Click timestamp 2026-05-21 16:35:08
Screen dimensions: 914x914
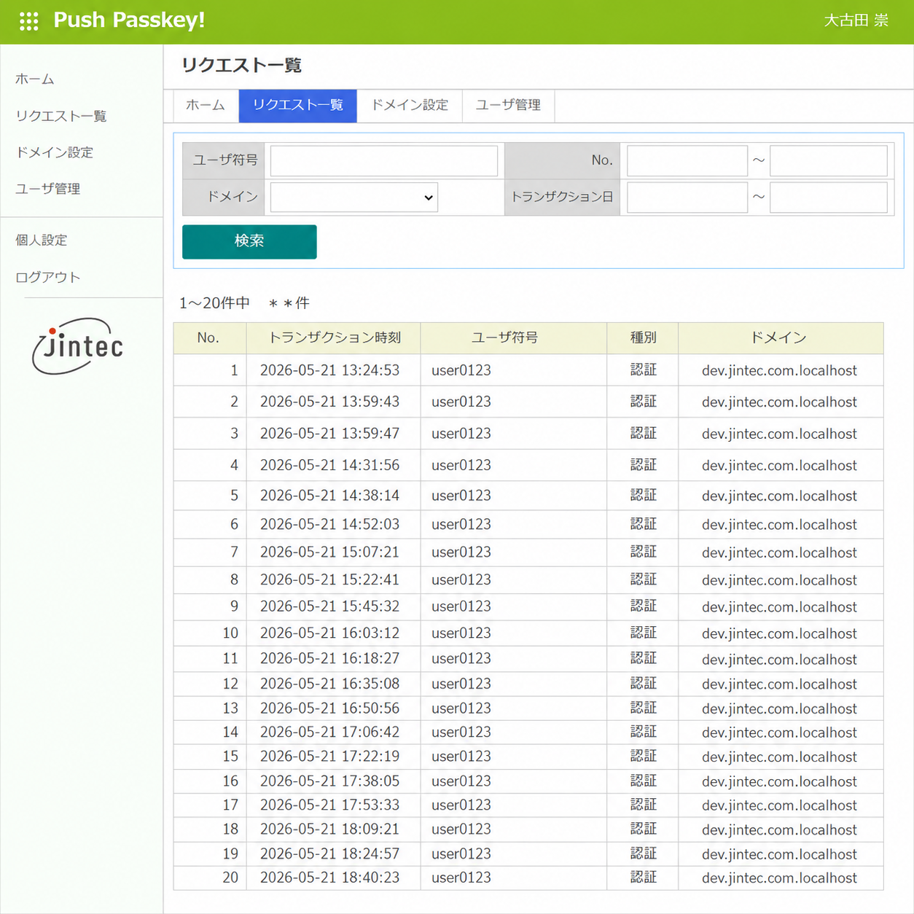point(329,684)
